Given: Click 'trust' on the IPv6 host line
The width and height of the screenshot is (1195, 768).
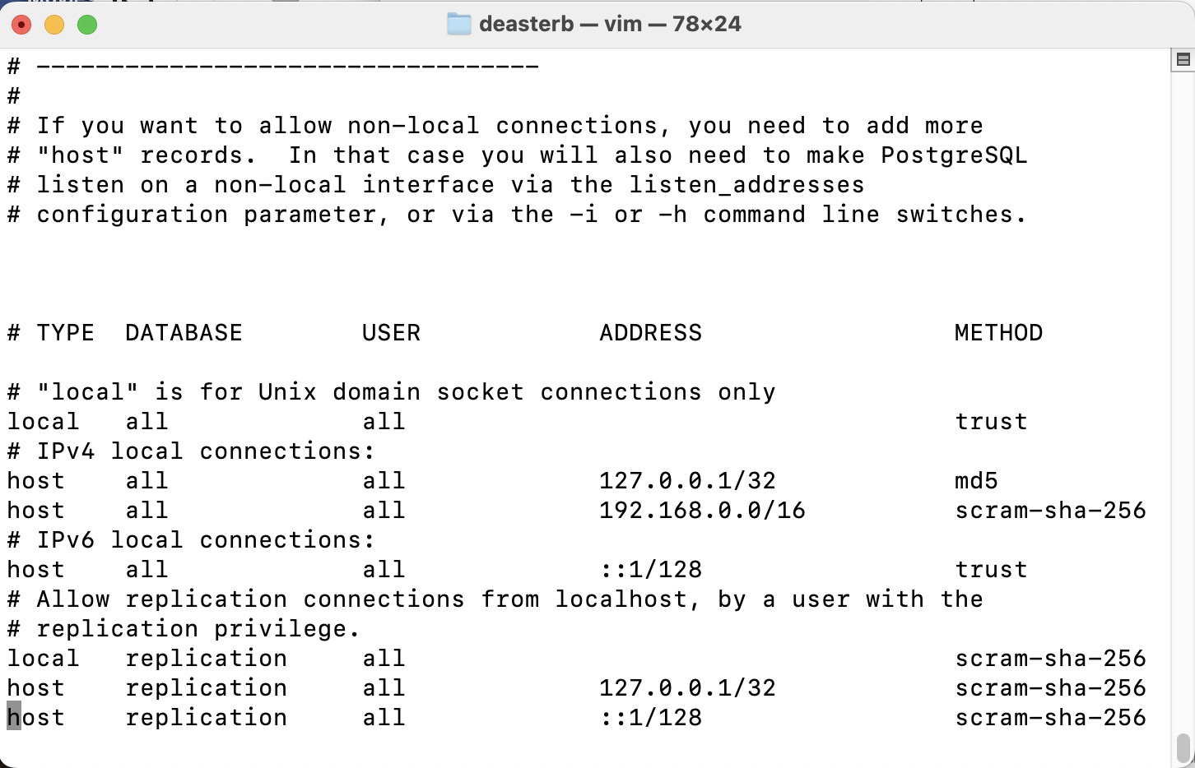Looking at the screenshot, I should 991,570.
